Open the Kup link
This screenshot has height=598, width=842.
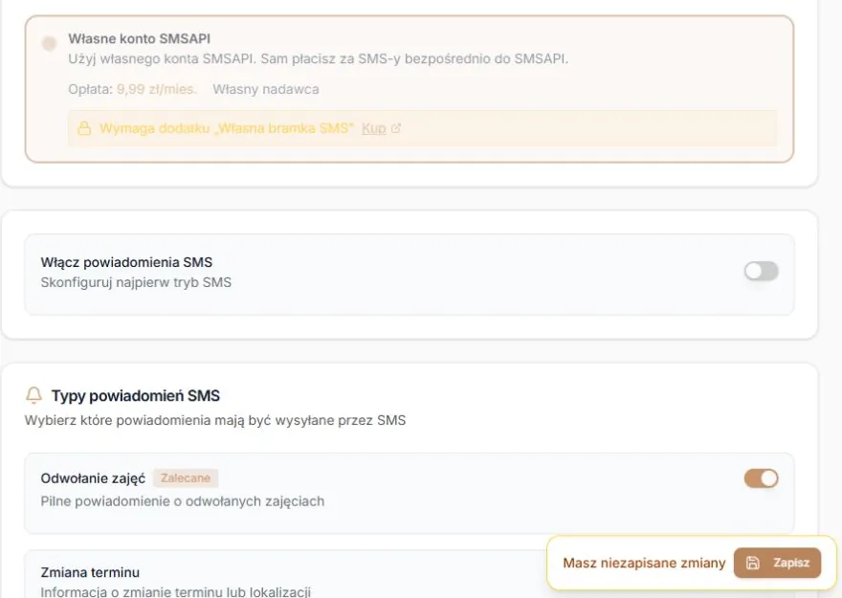(x=374, y=128)
